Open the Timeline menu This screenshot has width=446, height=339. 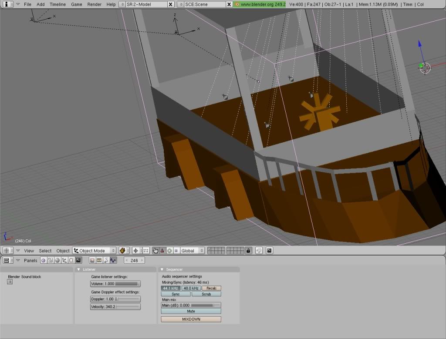pos(57,4)
